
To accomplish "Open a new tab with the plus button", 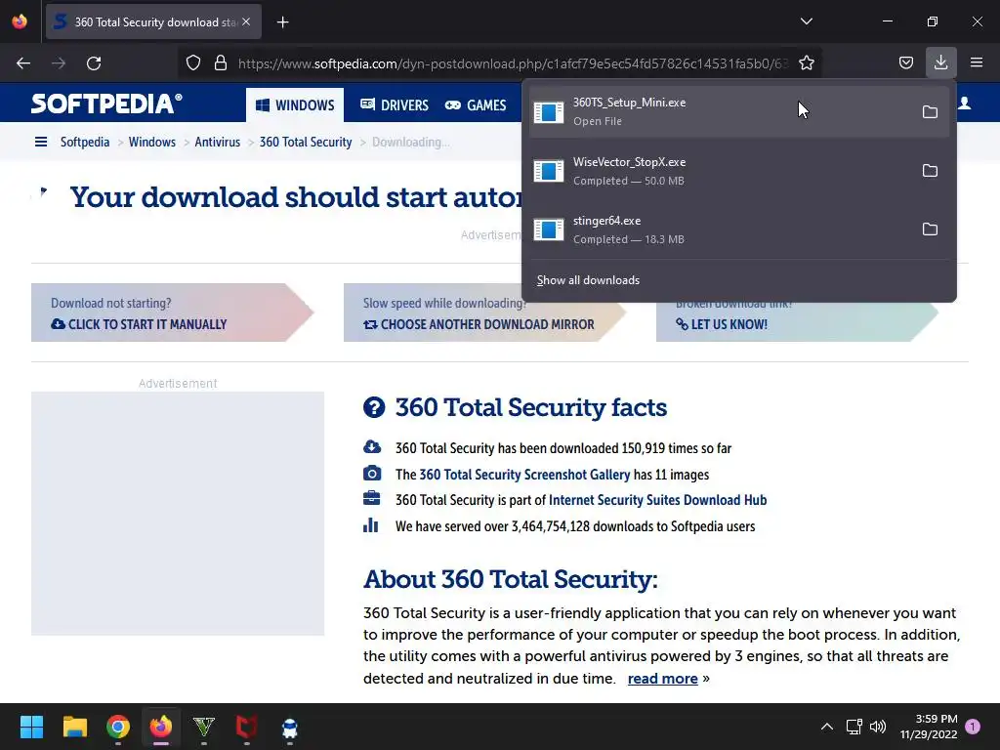I will 282,22.
